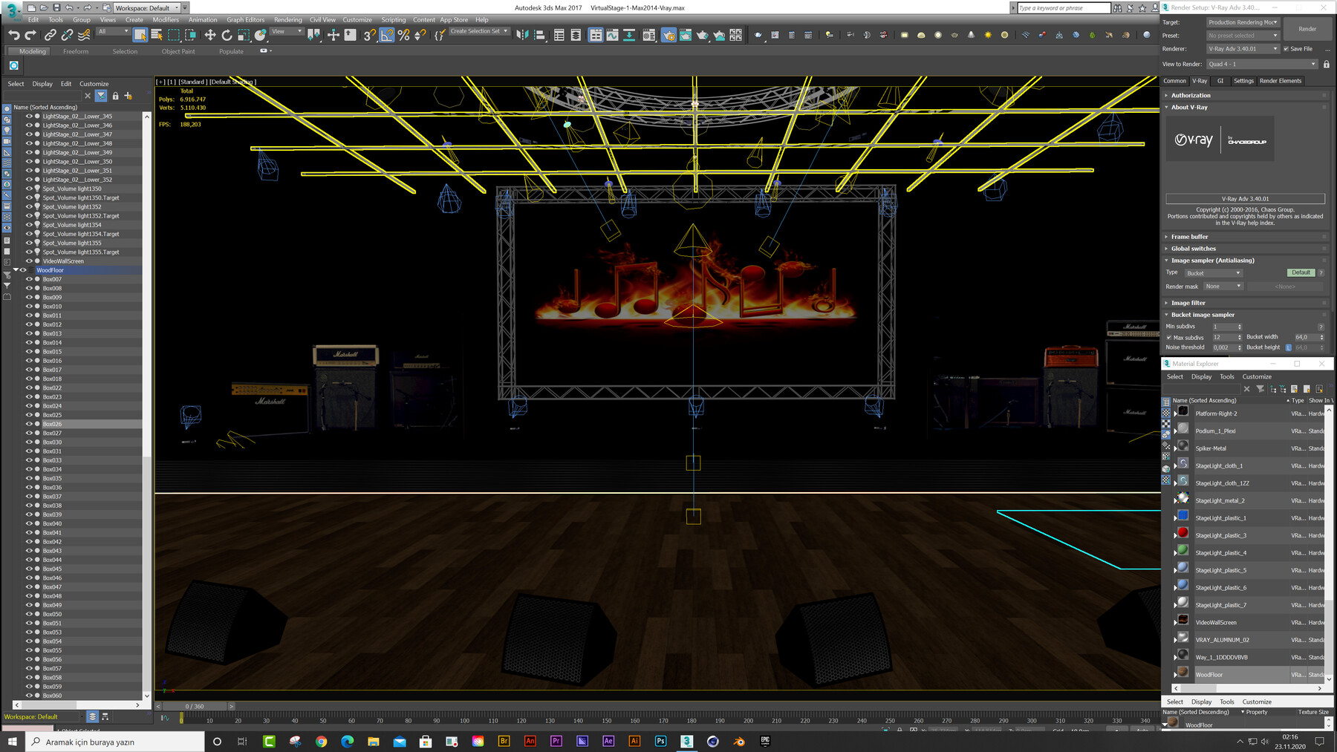Image resolution: width=1337 pixels, height=752 pixels.
Task: Open the Render mask dropdown set to None
Action: (1222, 287)
